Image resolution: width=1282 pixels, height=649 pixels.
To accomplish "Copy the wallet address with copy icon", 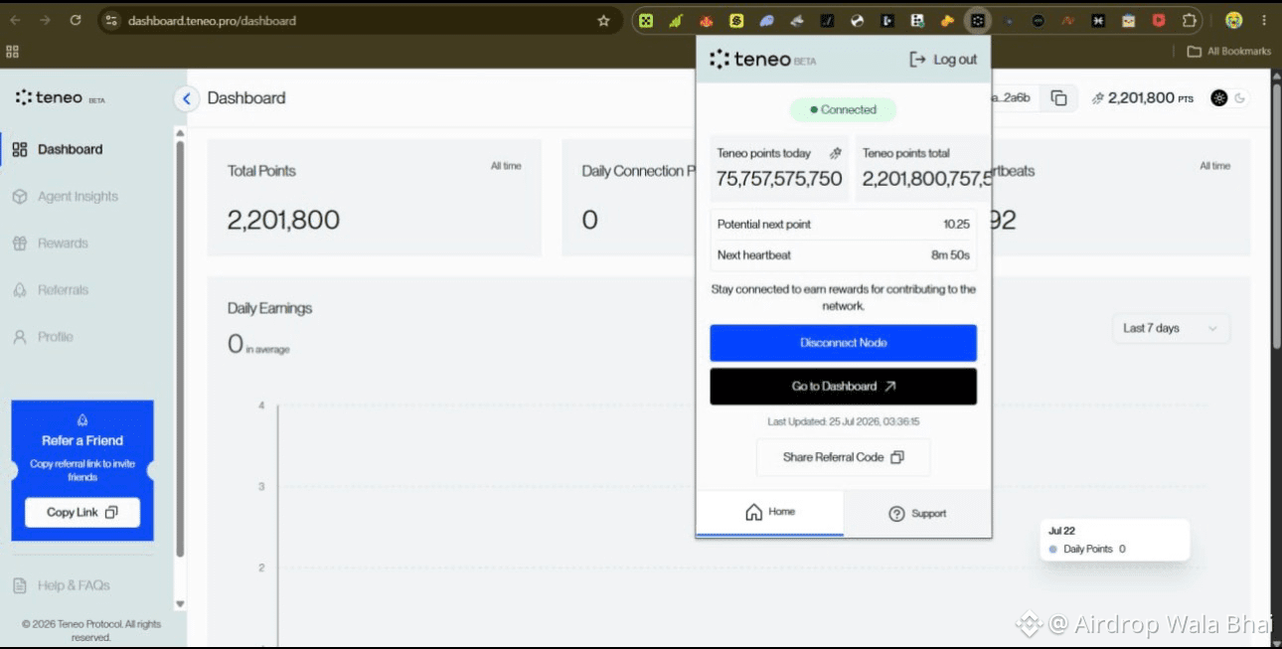I will 1059,97.
